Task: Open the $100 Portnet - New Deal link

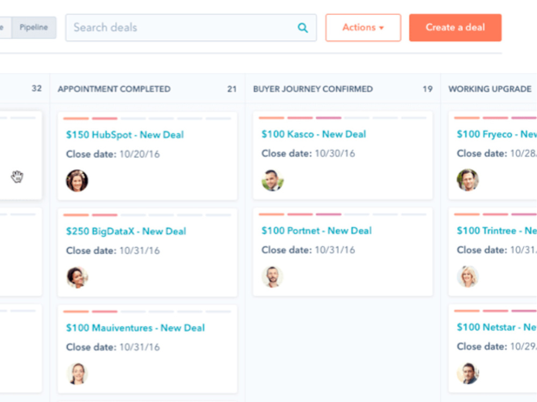Action: pyautogui.click(x=316, y=230)
